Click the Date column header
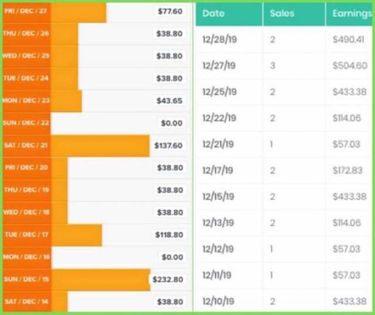The width and height of the screenshot is (375, 315). click(213, 13)
